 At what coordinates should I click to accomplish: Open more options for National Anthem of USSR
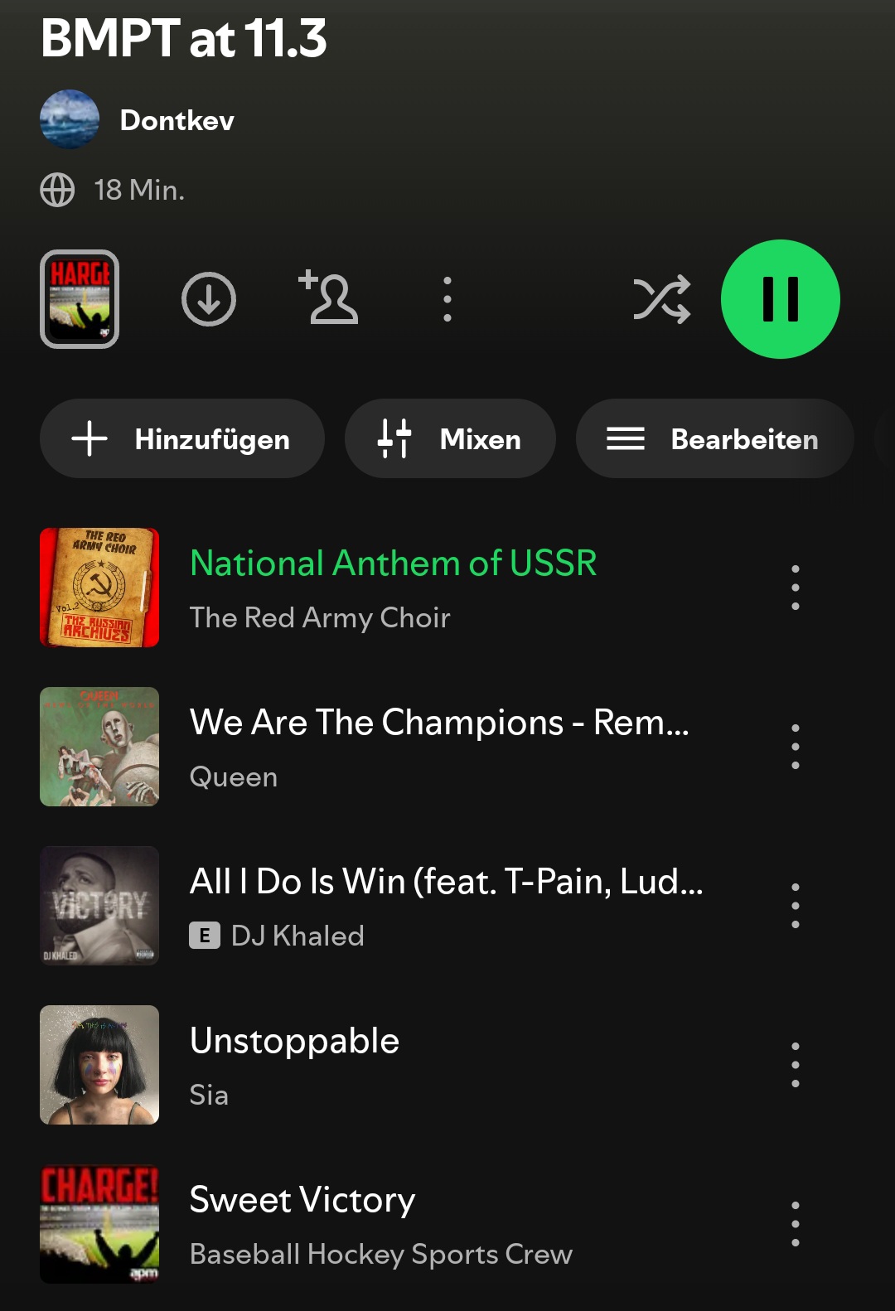[796, 588]
